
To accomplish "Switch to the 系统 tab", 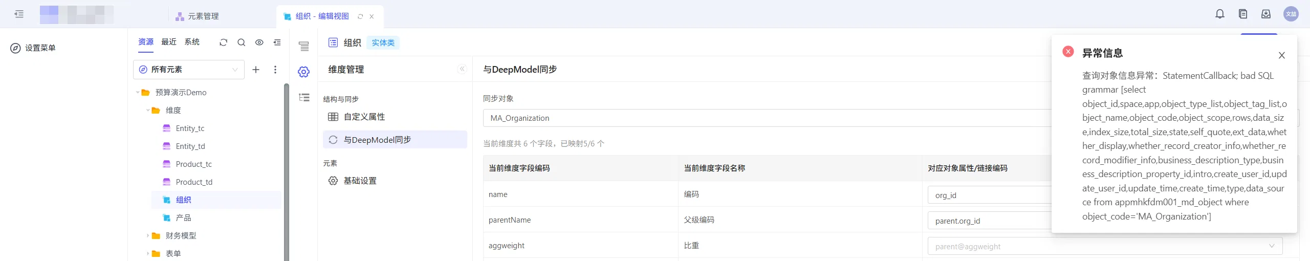I will (x=192, y=42).
